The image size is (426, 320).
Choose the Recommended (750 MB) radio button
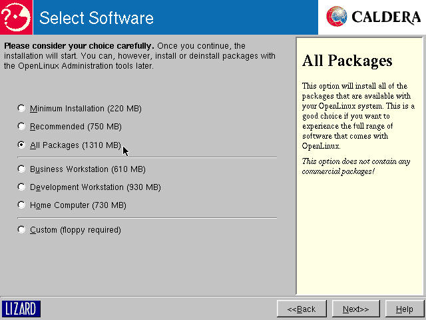(x=22, y=126)
